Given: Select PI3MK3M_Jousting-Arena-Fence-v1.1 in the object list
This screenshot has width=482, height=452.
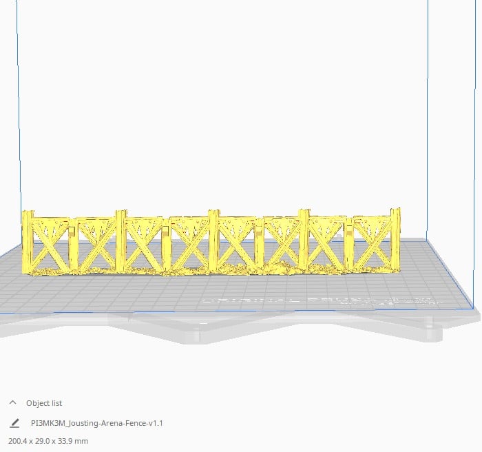Looking at the screenshot, I should tap(97, 423).
